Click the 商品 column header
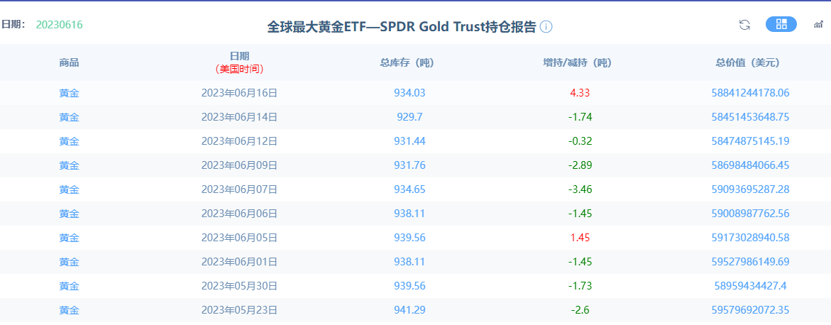Image resolution: width=831 pixels, height=325 pixels. pyautogui.click(x=69, y=62)
